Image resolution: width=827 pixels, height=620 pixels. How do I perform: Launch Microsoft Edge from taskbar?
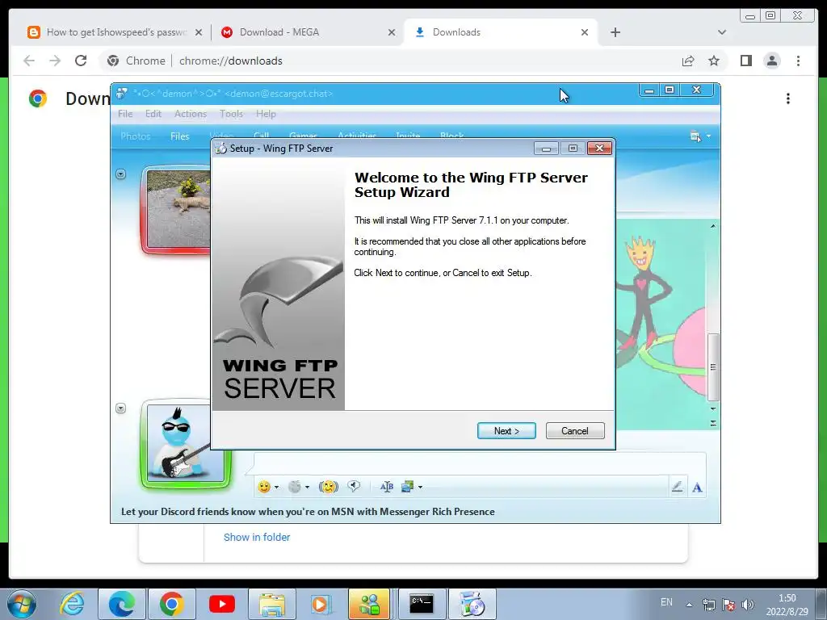[x=121, y=604]
